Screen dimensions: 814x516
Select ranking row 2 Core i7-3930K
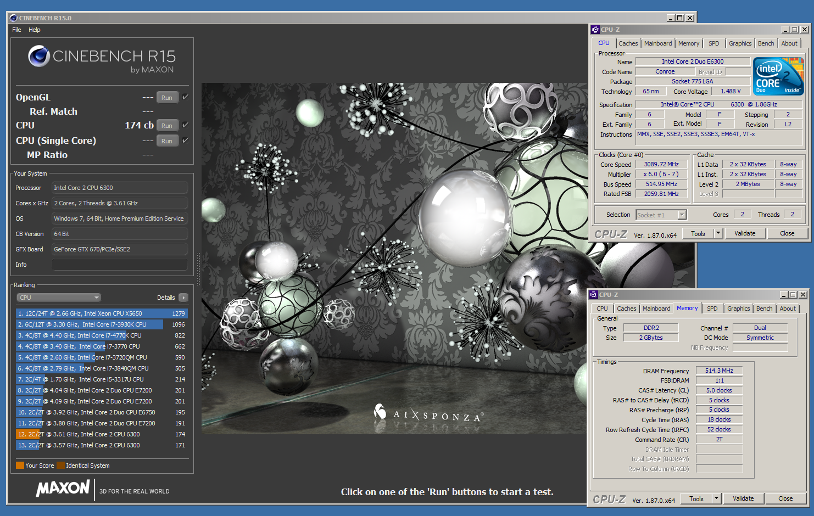[102, 324]
